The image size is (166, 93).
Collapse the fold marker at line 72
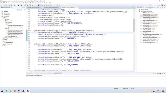click(x=31, y=44)
